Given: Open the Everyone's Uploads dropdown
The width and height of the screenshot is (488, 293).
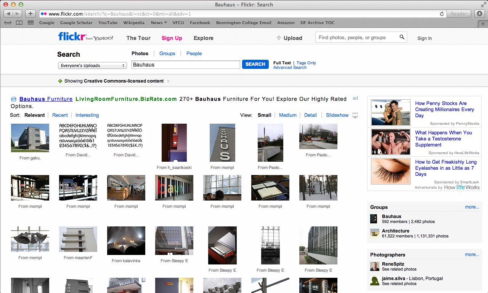Looking at the screenshot, I should tap(92, 65).
